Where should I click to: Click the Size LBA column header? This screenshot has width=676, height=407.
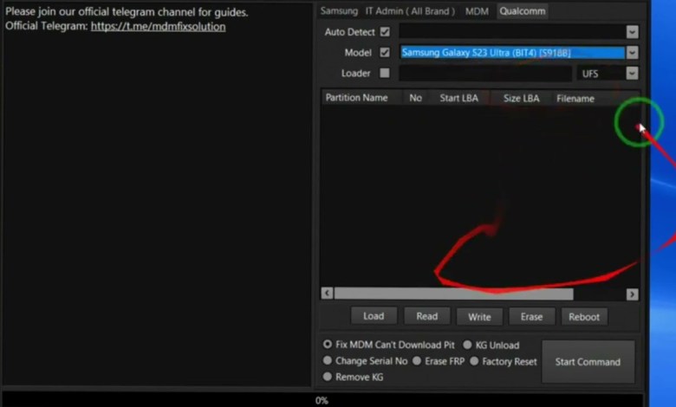(x=521, y=98)
